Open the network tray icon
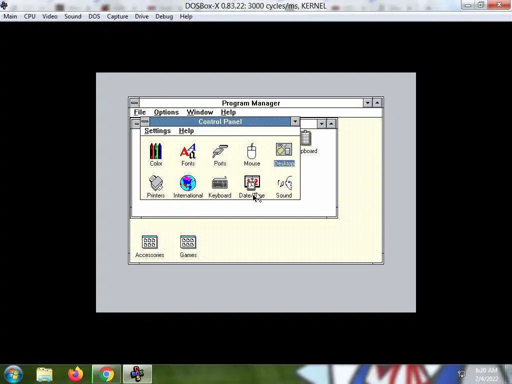Viewport: 512px width, 384px height. [461, 374]
